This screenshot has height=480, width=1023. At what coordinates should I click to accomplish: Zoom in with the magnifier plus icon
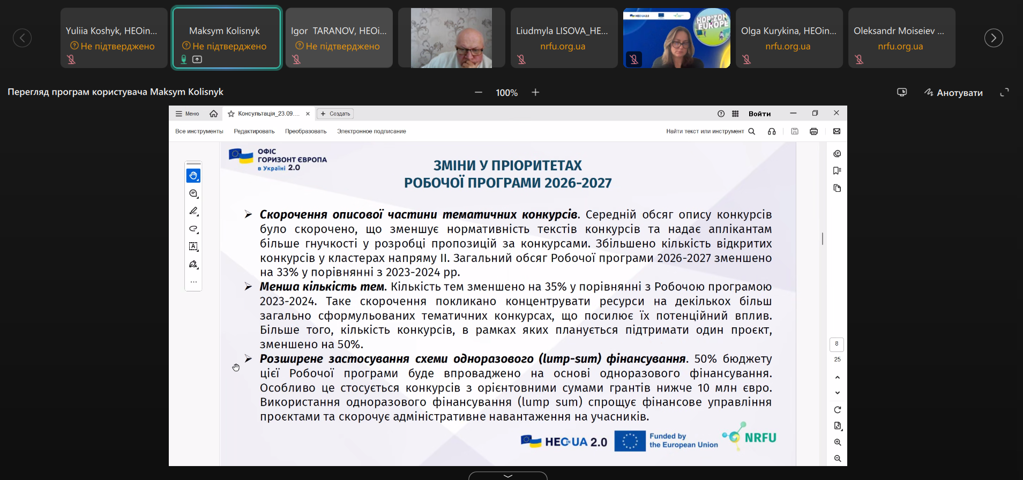(x=837, y=442)
